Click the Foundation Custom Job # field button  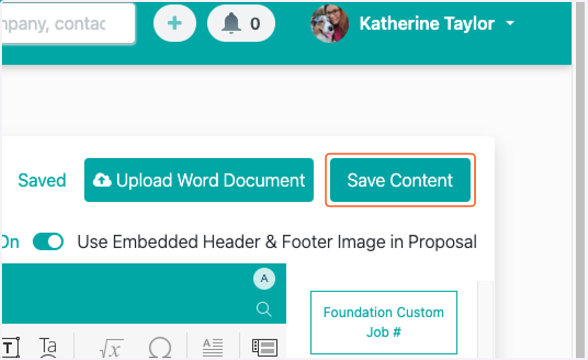[x=384, y=322]
